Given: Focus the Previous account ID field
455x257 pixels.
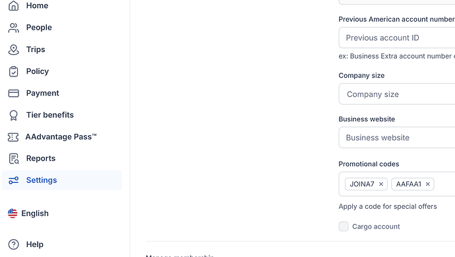Looking at the screenshot, I should (397, 38).
